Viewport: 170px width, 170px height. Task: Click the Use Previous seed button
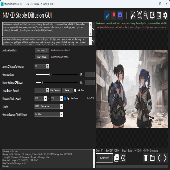pos(55,90)
